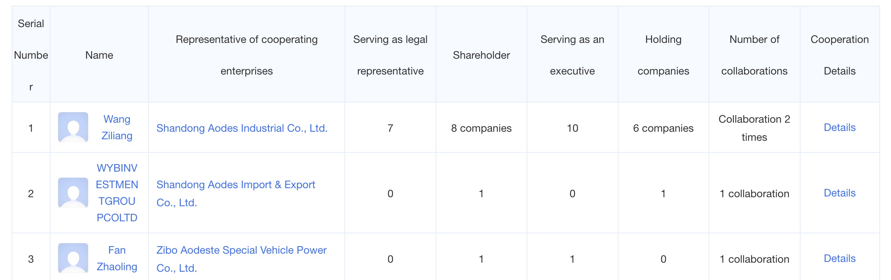The width and height of the screenshot is (891, 280).
Task: Open Fan Zhaoling's profile link
Action: coord(117,258)
